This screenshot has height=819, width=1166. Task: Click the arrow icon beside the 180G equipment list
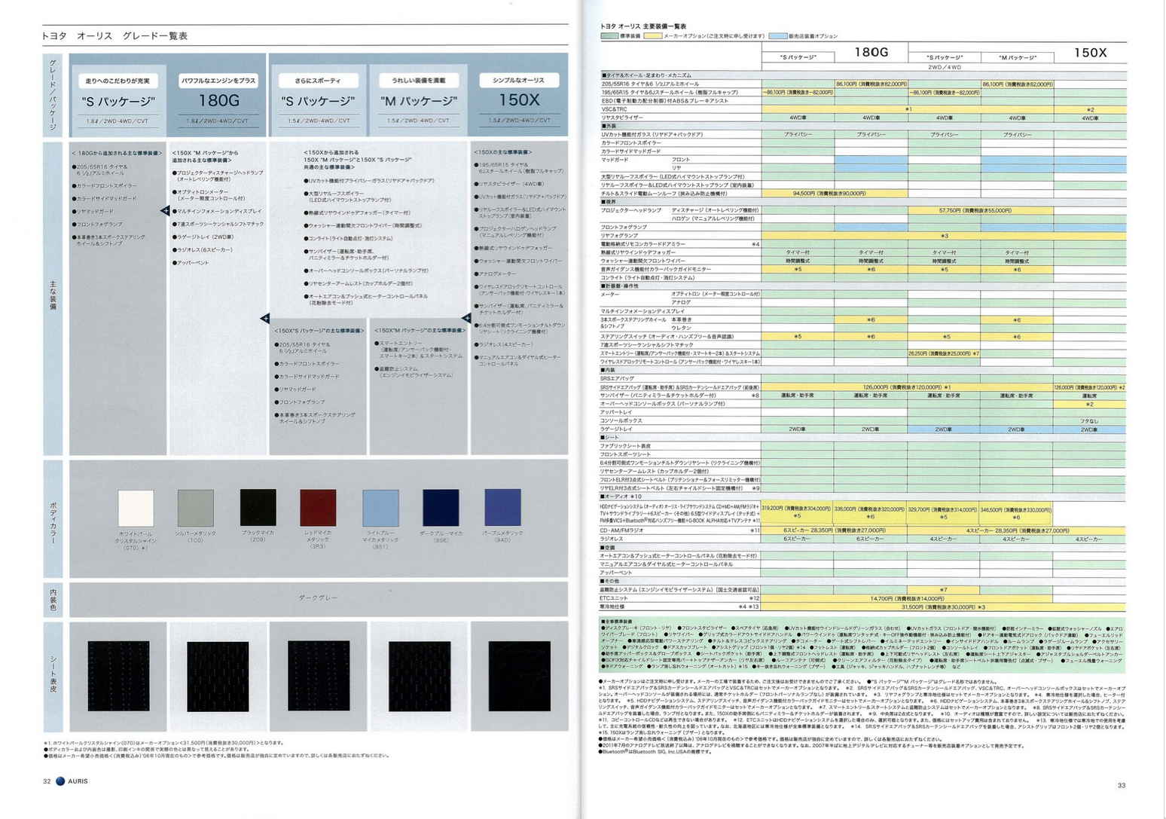(165, 211)
